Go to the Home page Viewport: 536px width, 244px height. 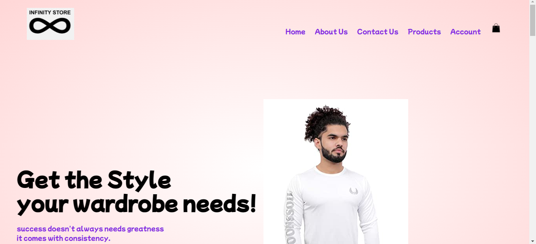[295, 32]
